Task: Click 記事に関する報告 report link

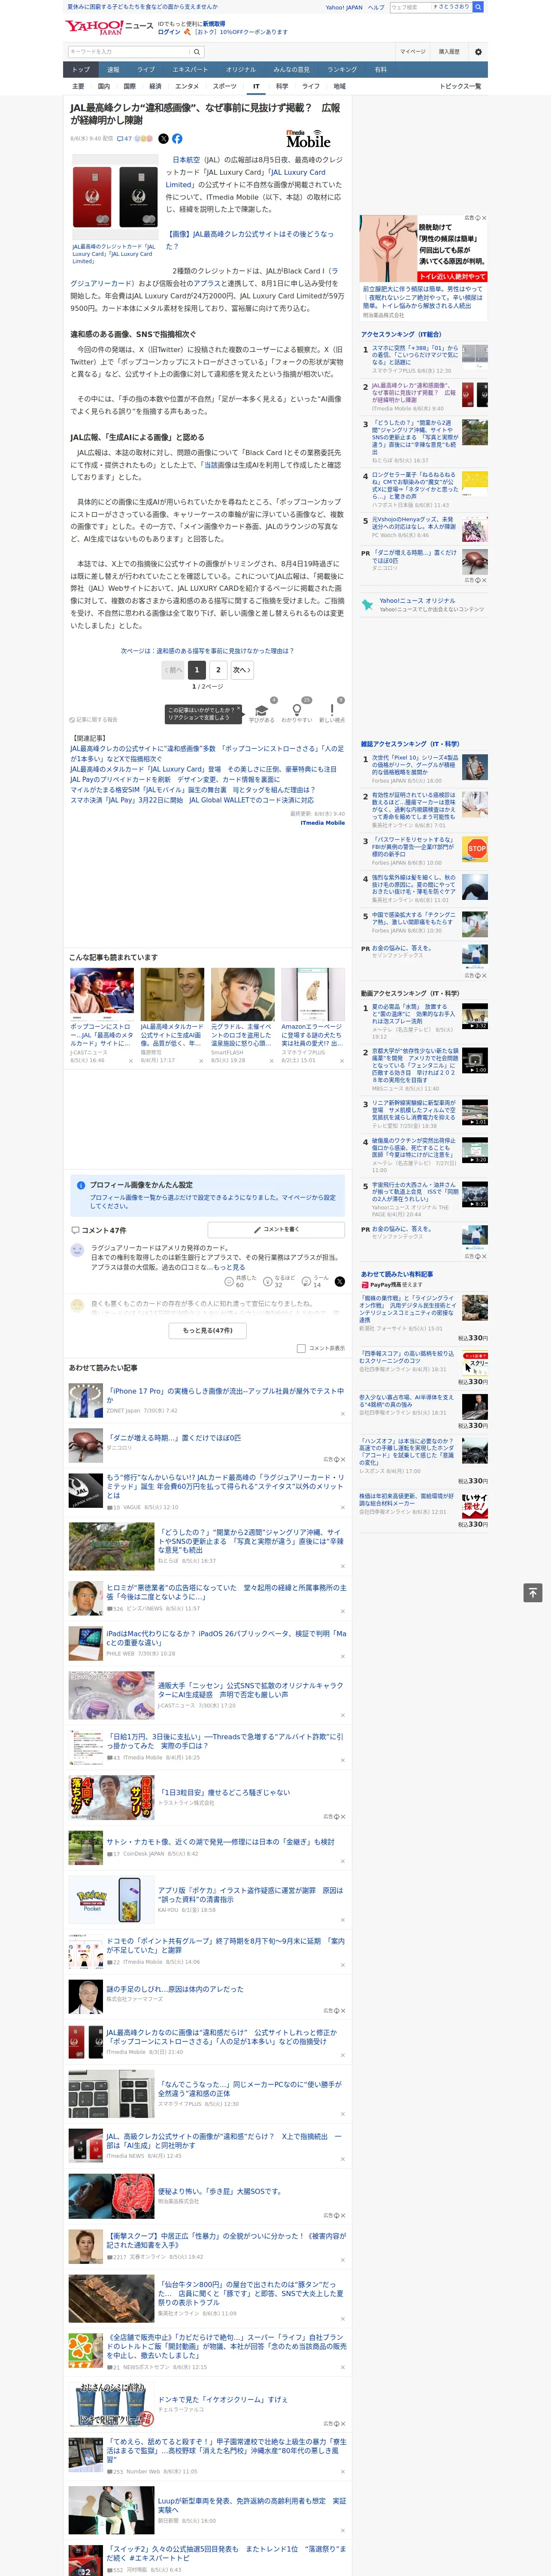Action: tap(93, 719)
